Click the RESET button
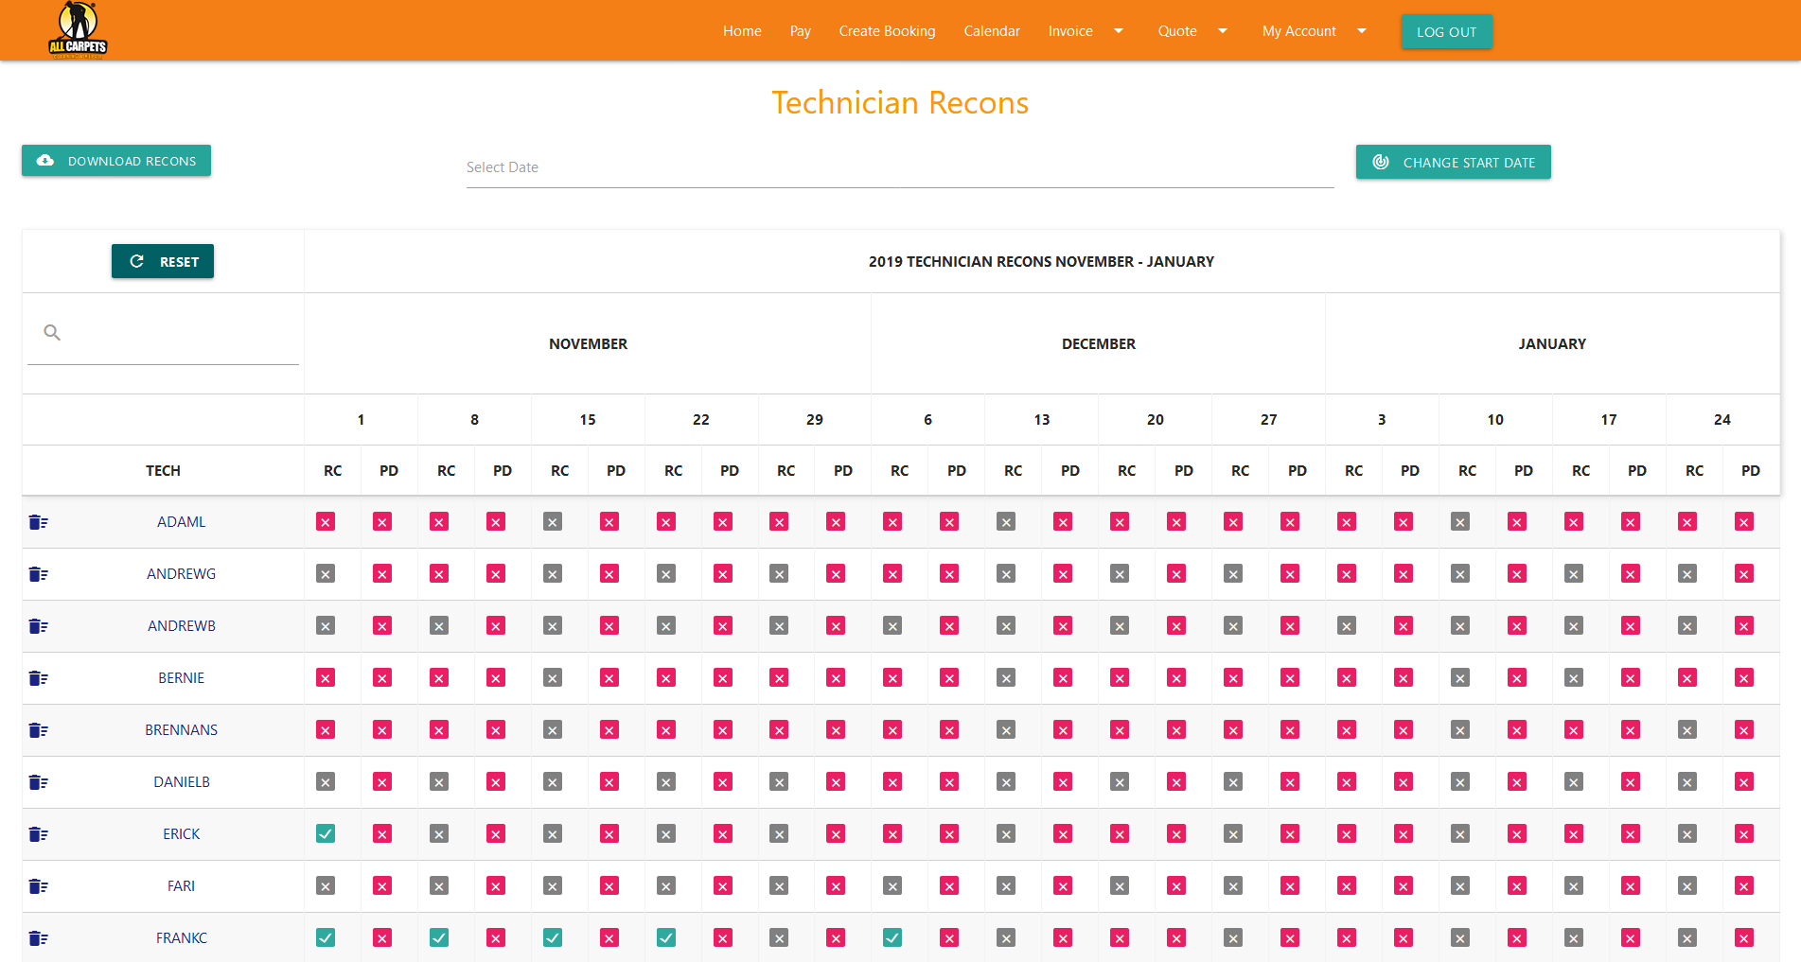Image resolution: width=1801 pixels, height=962 pixels. pos(163,261)
